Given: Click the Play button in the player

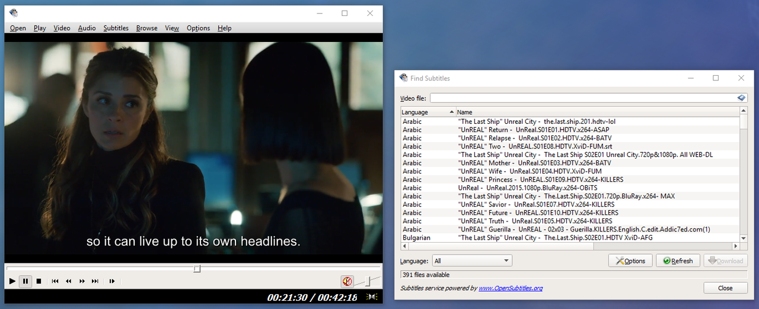Looking at the screenshot, I should coord(12,281).
